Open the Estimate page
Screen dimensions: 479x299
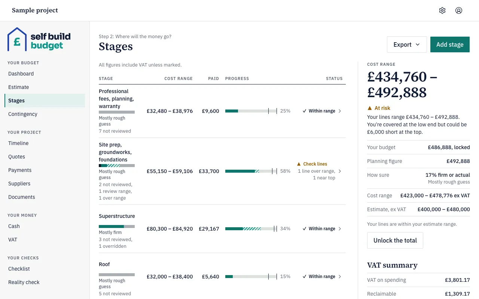pyautogui.click(x=45, y=87)
